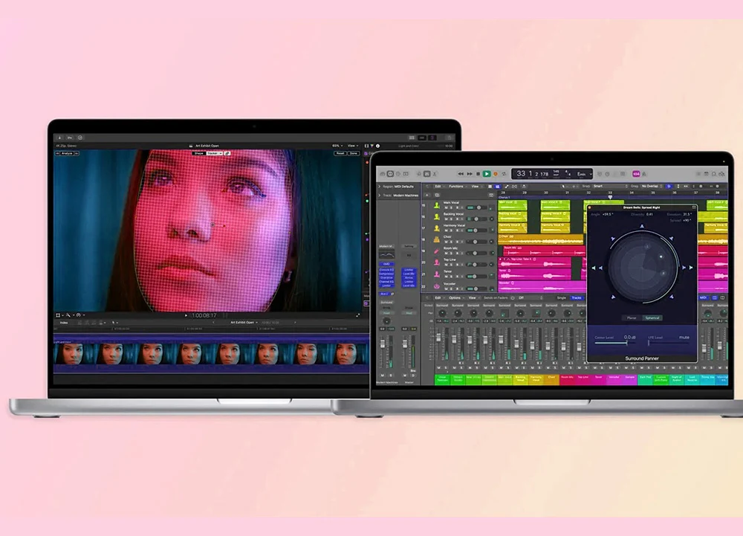Start playback in Logic Pro transport
743x536 pixels.
pyautogui.click(x=487, y=174)
